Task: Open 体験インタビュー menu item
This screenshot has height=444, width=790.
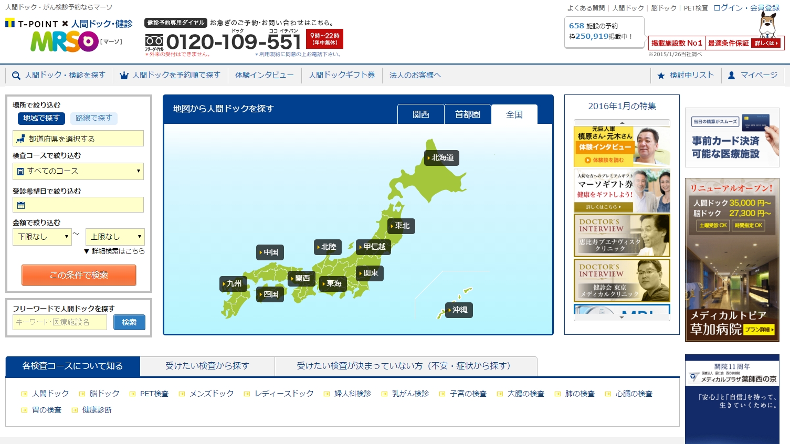Action: click(x=265, y=75)
